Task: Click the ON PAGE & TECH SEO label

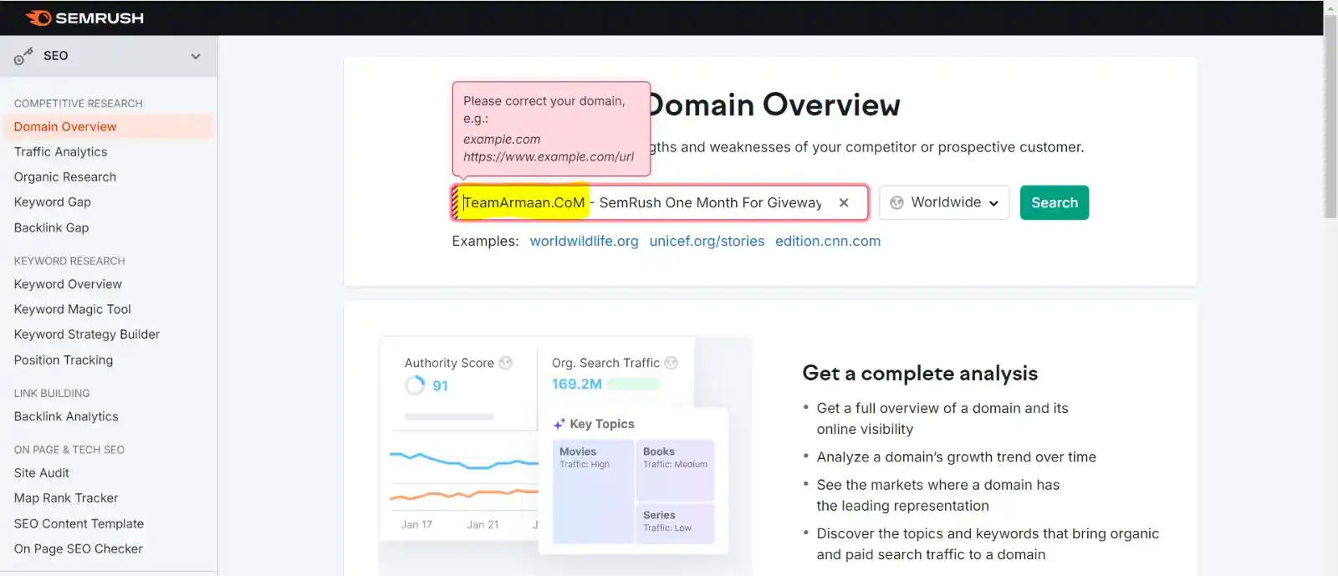Action: [x=69, y=450]
